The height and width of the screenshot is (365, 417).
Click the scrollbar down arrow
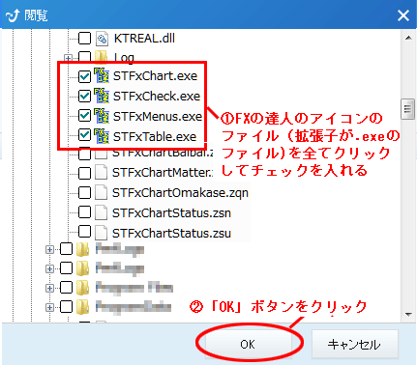tap(408, 315)
